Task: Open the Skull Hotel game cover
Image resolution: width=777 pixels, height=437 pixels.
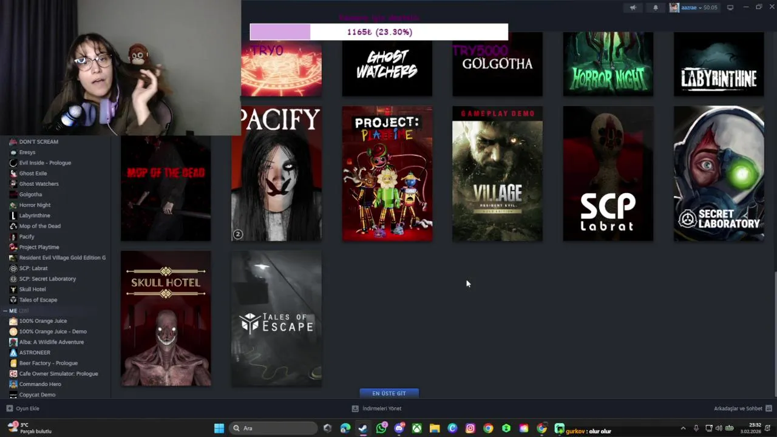Action: [x=166, y=318]
